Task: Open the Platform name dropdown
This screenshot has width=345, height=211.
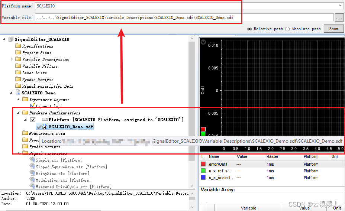Action: click(340, 6)
